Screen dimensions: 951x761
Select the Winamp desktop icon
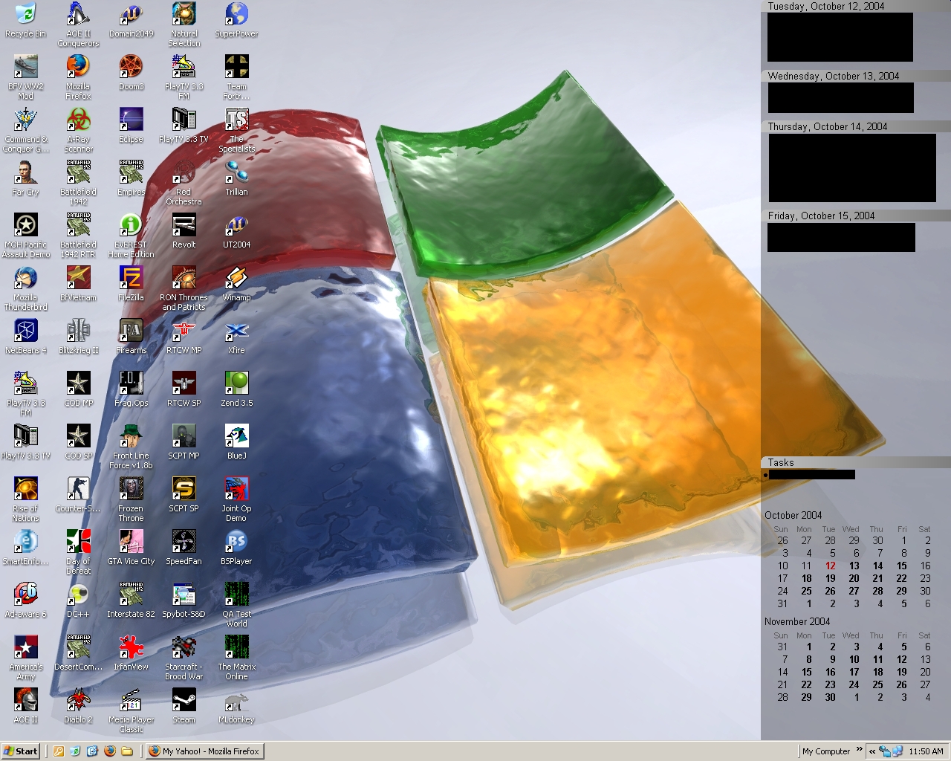(x=236, y=284)
